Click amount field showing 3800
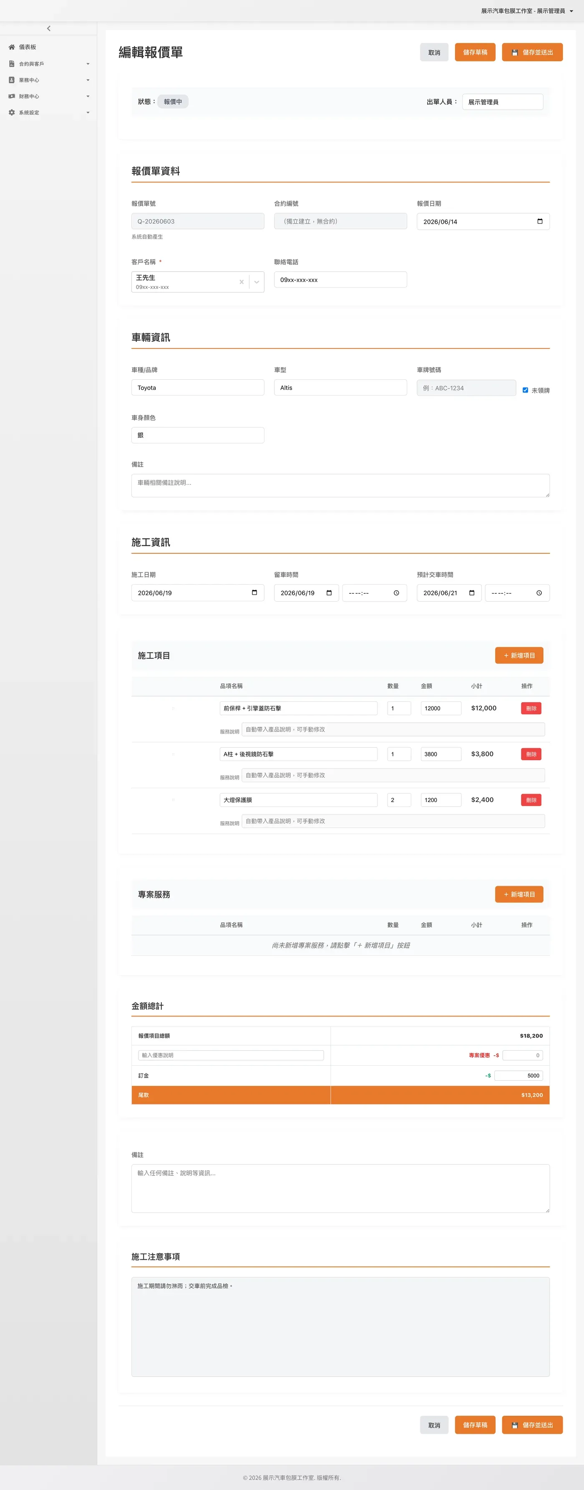The height and width of the screenshot is (1490, 584). tap(441, 754)
